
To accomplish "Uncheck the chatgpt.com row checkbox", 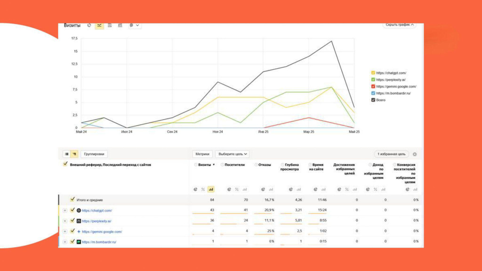I will point(72,210).
